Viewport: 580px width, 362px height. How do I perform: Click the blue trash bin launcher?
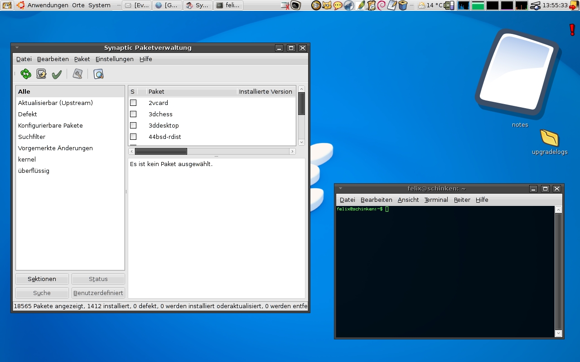click(403, 5)
